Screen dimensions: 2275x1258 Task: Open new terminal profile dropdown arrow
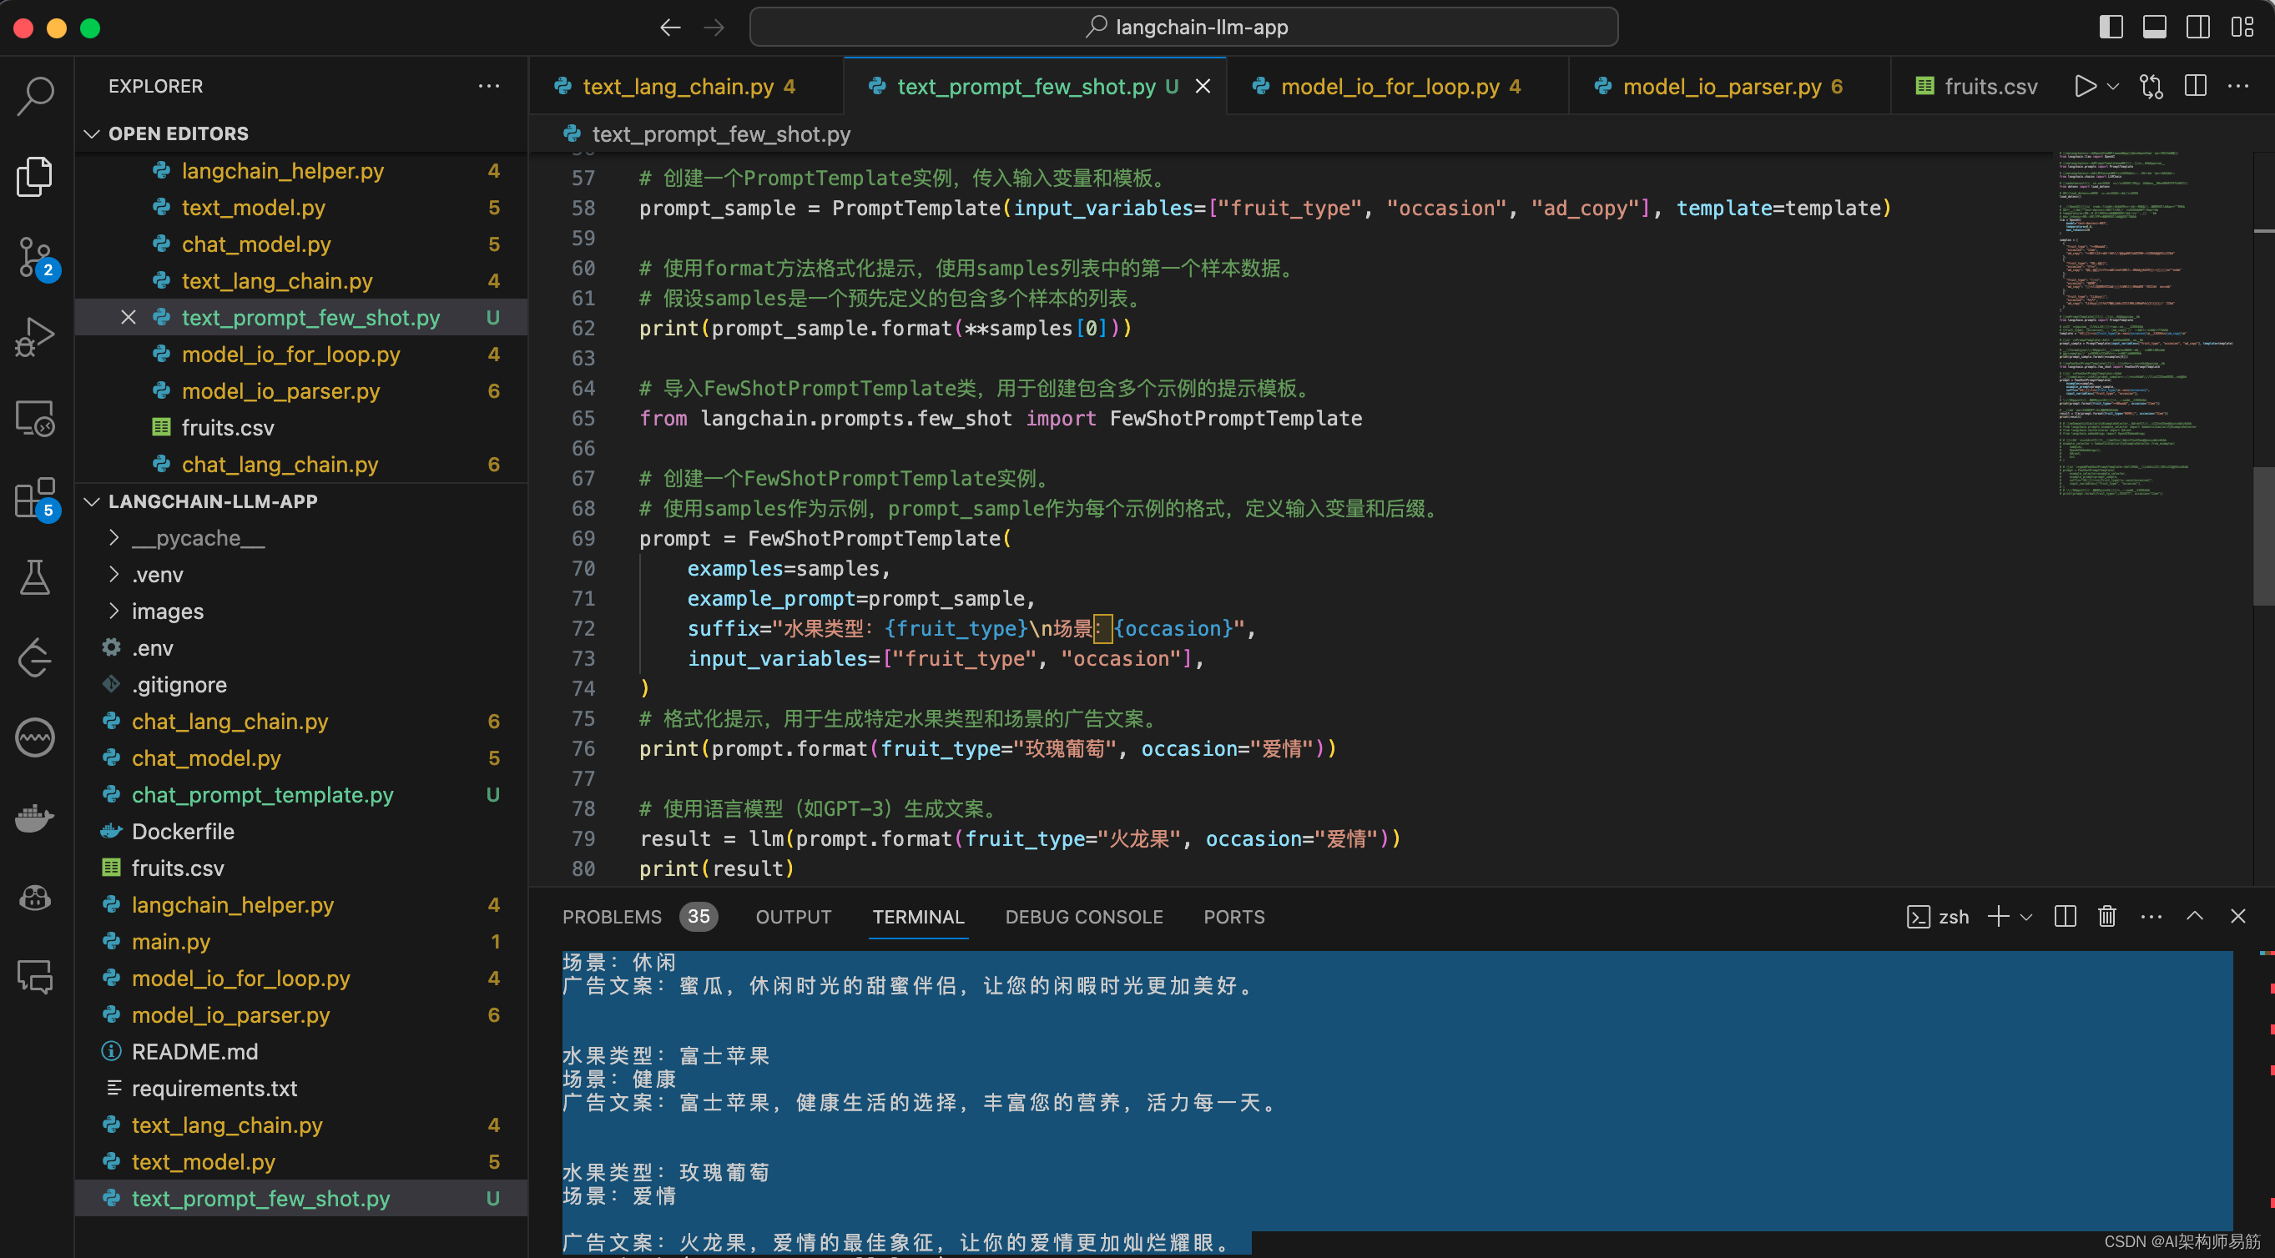(2026, 916)
